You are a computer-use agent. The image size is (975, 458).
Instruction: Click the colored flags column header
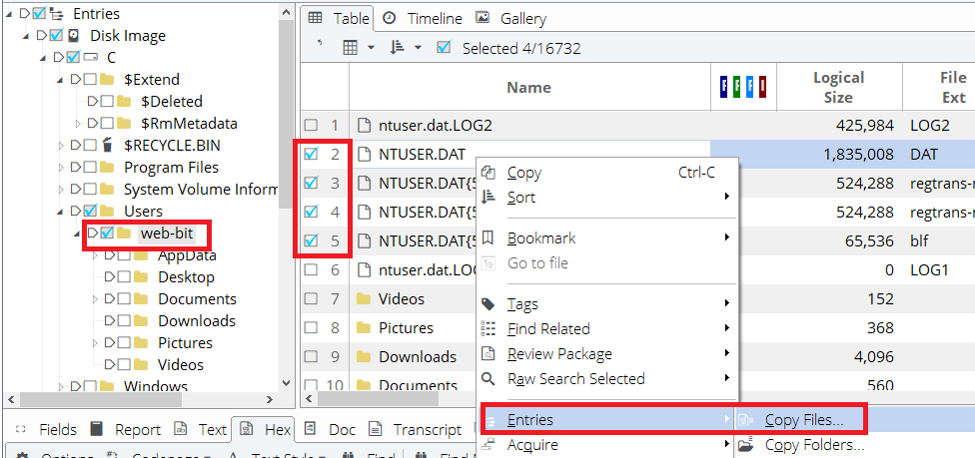[x=742, y=88]
